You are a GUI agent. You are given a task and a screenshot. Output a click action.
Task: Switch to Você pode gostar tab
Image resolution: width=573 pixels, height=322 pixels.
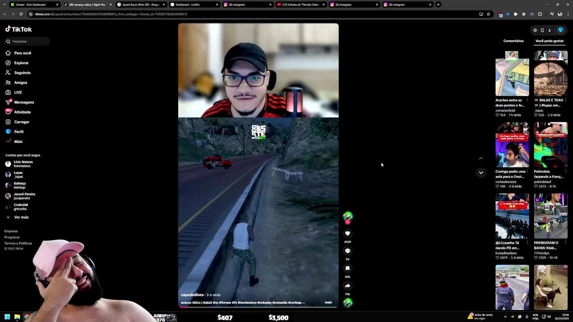(x=549, y=41)
